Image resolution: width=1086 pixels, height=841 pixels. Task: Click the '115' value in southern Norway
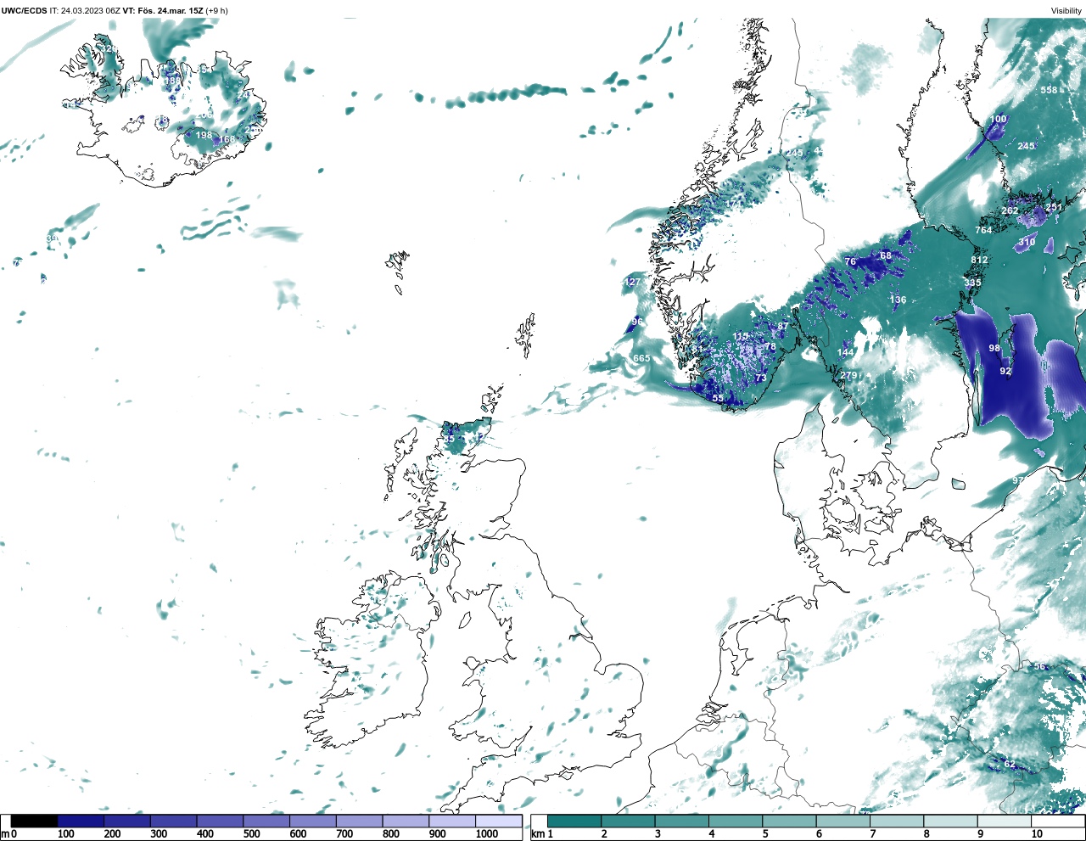coord(741,337)
